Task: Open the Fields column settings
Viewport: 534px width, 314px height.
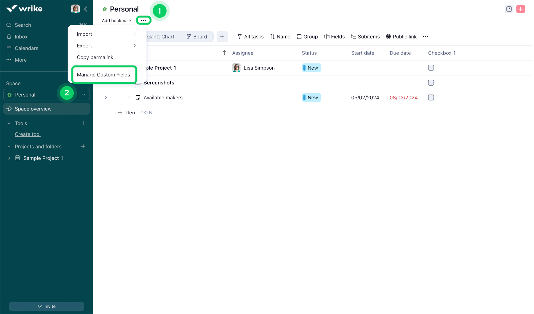Action: pyautogui.click(x=334, y=36)
